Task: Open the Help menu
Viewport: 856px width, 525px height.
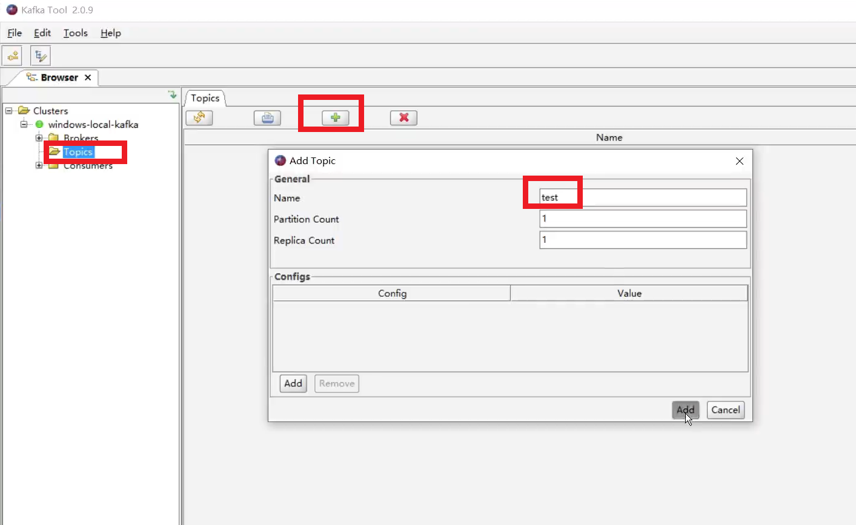Action: pos(111,33)
